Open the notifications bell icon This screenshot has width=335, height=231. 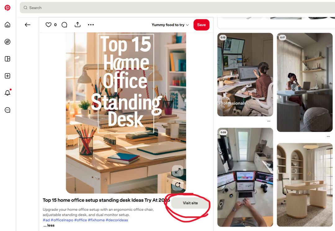click(x=7, y=93)
